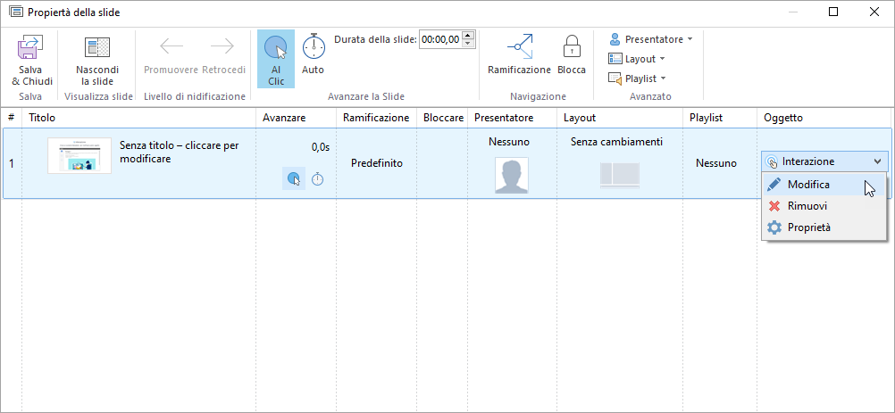Click the Predefinito branching cell
This screenshot has width=895, height=413.
[x=376, y=163]
